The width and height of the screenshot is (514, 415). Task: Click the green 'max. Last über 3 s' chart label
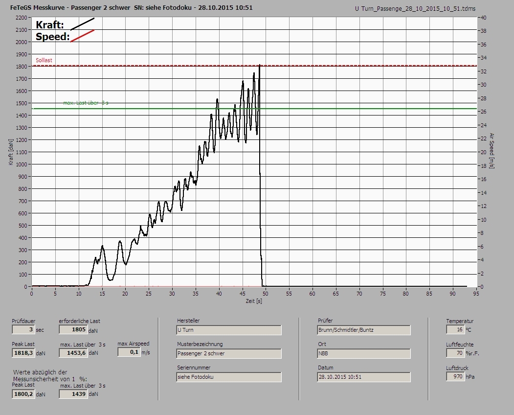pyautogui.click(x=86, y=103)
